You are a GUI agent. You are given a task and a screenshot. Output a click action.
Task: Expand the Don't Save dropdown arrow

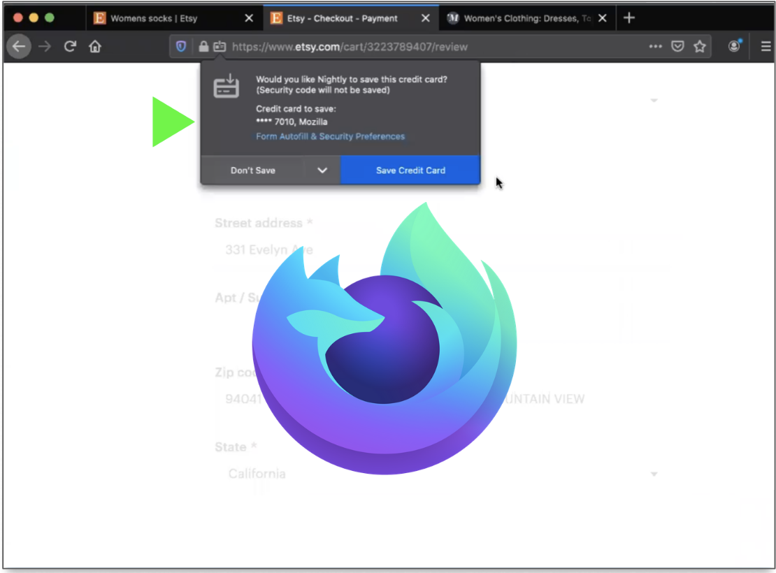[322, 171]
